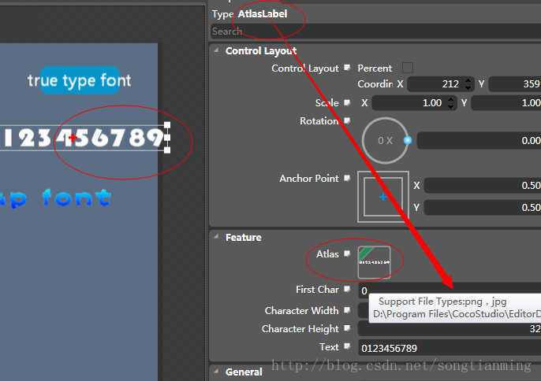The height and width of the screenshot is (381, 541).
Task: Click the marker icon next to Character Height
Action: coord(347,329)
